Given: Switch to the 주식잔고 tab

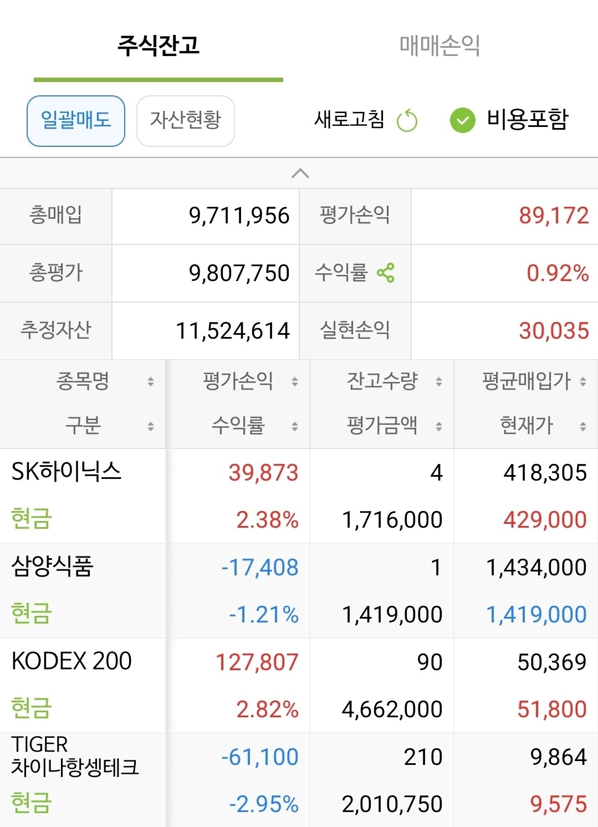Looking at the screenshot, I should (x=159, y=45).
